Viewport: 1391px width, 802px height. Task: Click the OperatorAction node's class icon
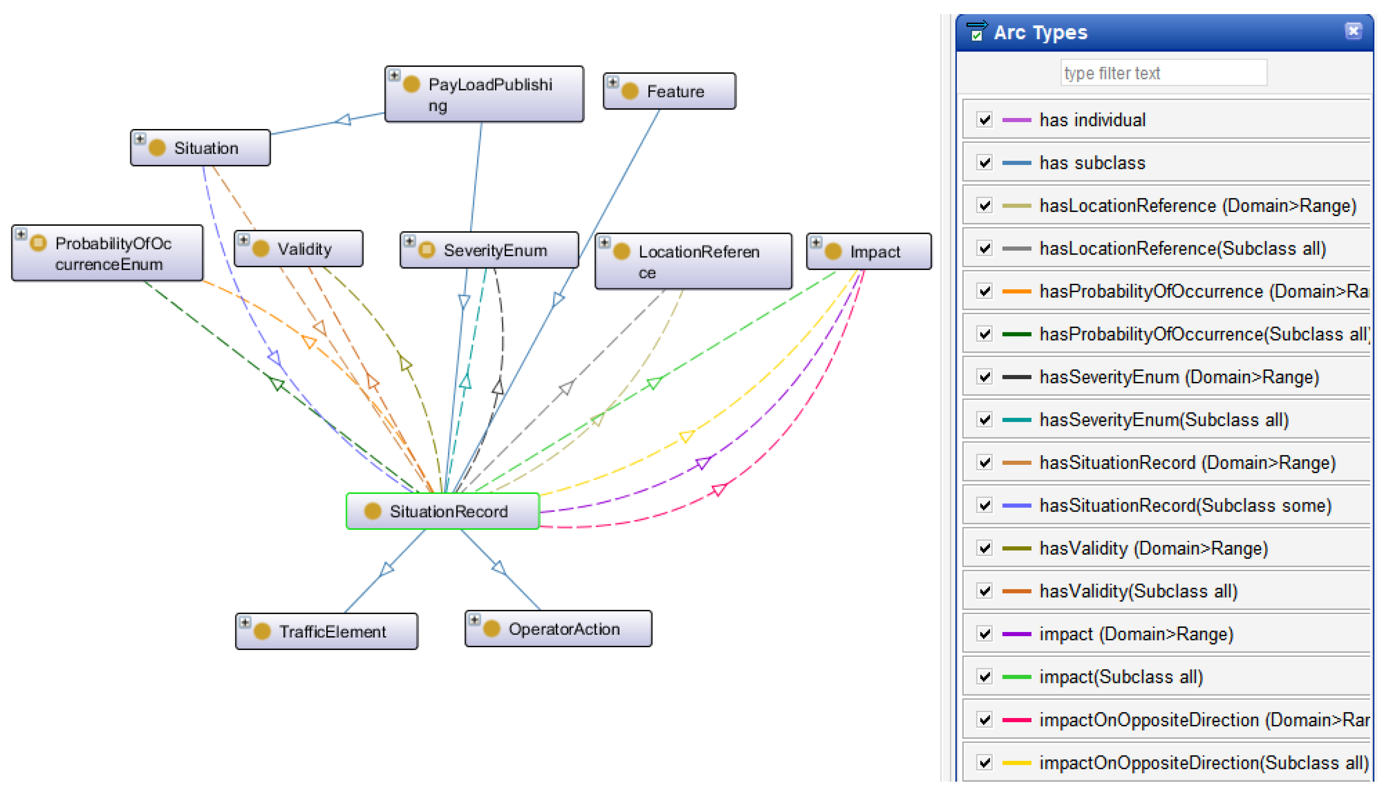(x=492, y=629)
